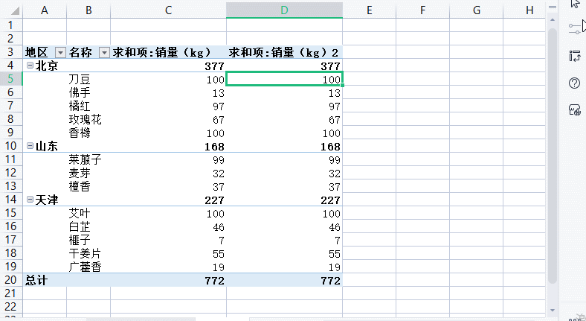This screenshot has height=321, width=586.
Task: Open the settings sliders icon in sidebar
Action: [575, 28]
